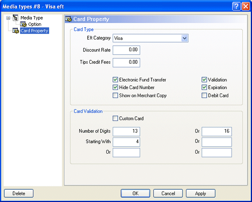Enable Show on Merchant Copy

point(115,95)
